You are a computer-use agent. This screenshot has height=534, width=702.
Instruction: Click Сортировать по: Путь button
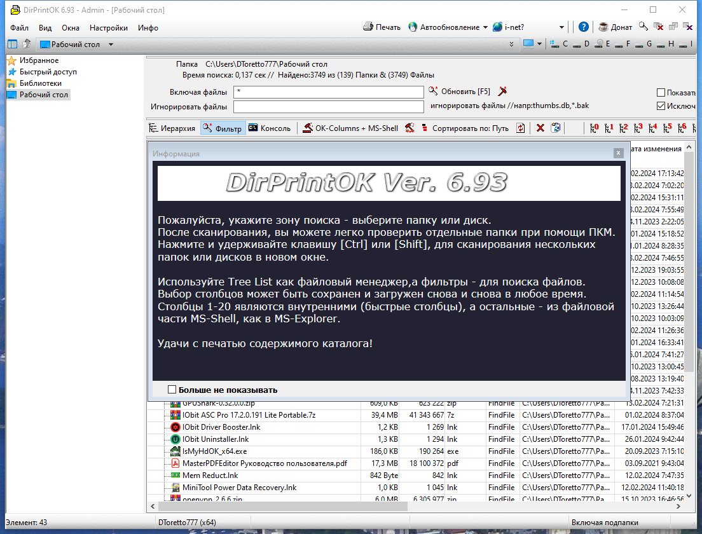pyautogui.click(x=465, y=128)
